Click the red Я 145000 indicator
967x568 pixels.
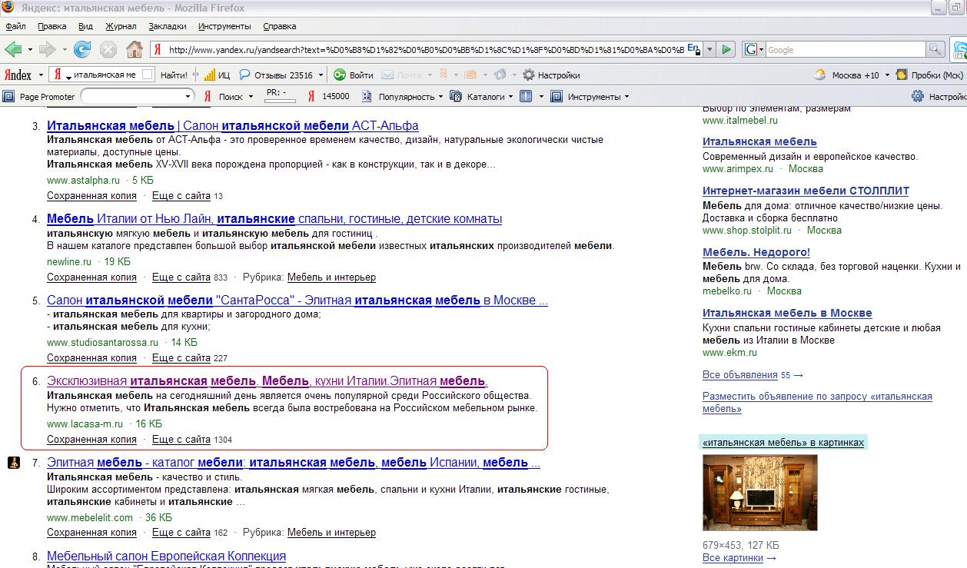tap(311, 96)
